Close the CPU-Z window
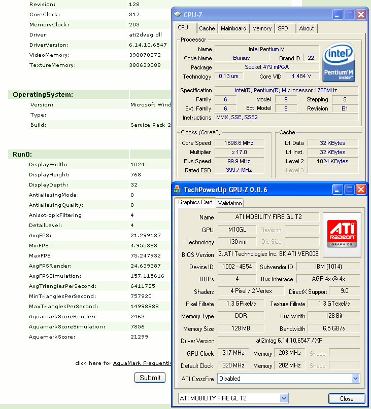The width and height of the screenshot is (371, 409). click(361, 15)
